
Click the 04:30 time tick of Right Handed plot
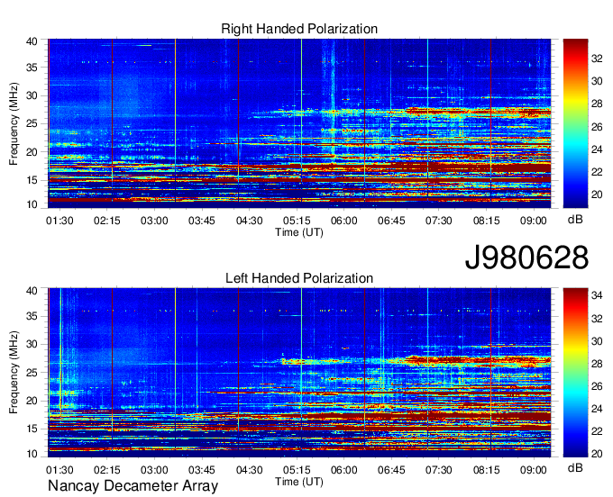click(x=249, y=221)
